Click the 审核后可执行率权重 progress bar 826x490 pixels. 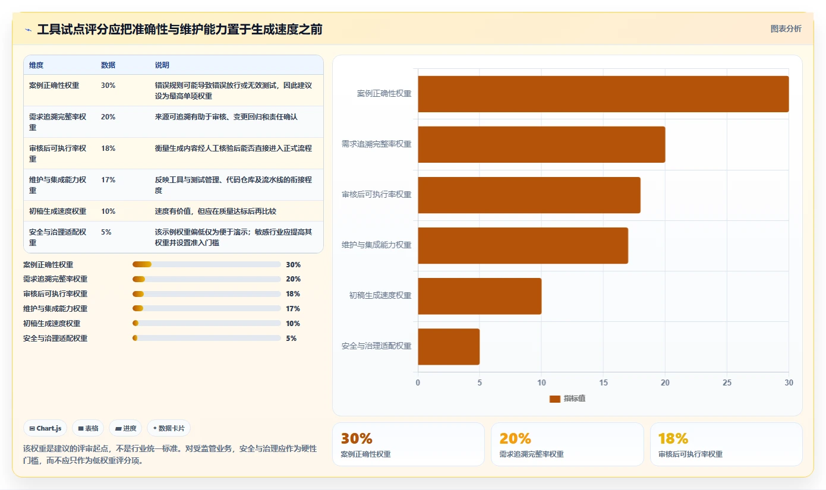point(207,294)
